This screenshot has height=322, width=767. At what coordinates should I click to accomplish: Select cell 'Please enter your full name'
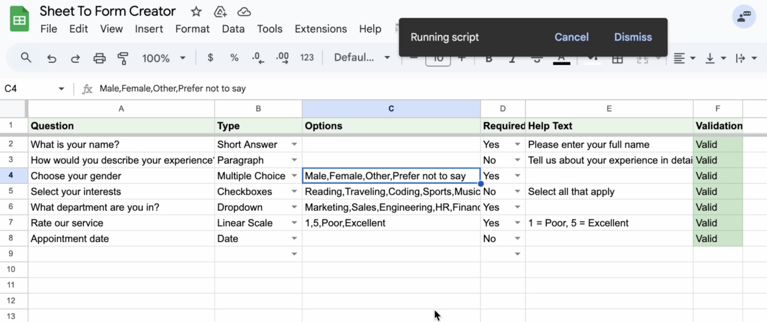609,144
